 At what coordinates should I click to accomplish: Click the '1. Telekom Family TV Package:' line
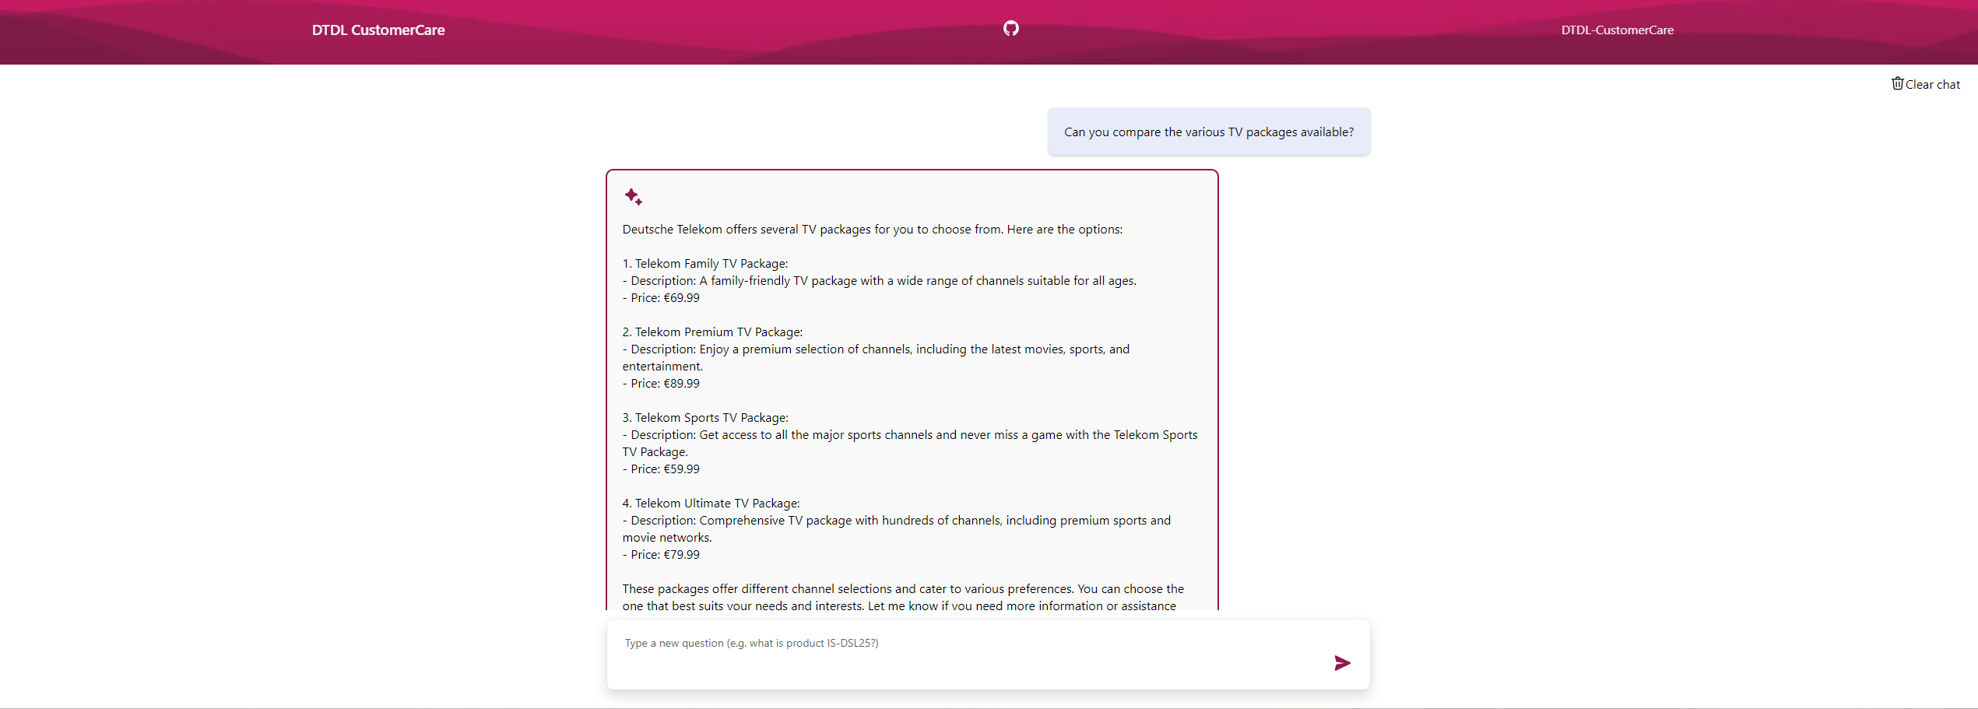pyautogui.click(x=705, y=264)
